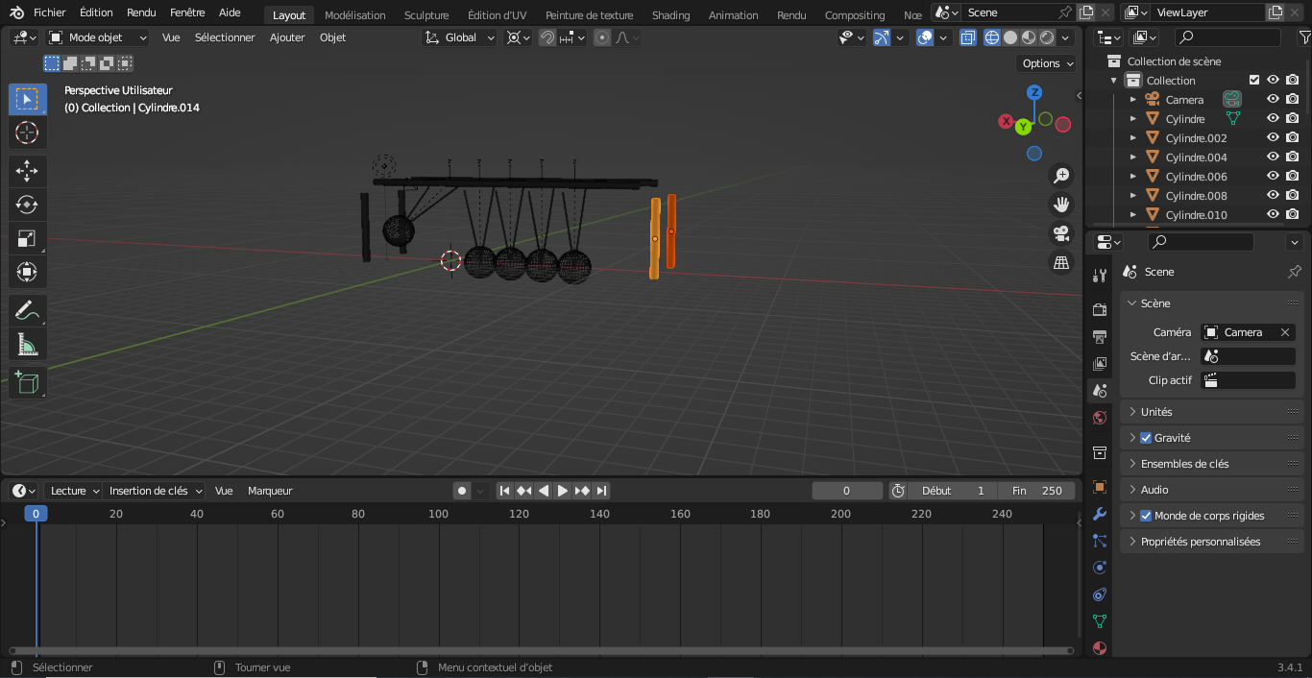Activate the Annotate pencil tool
The height and width of the screenshot is (678, 1312).
[27, 311]
